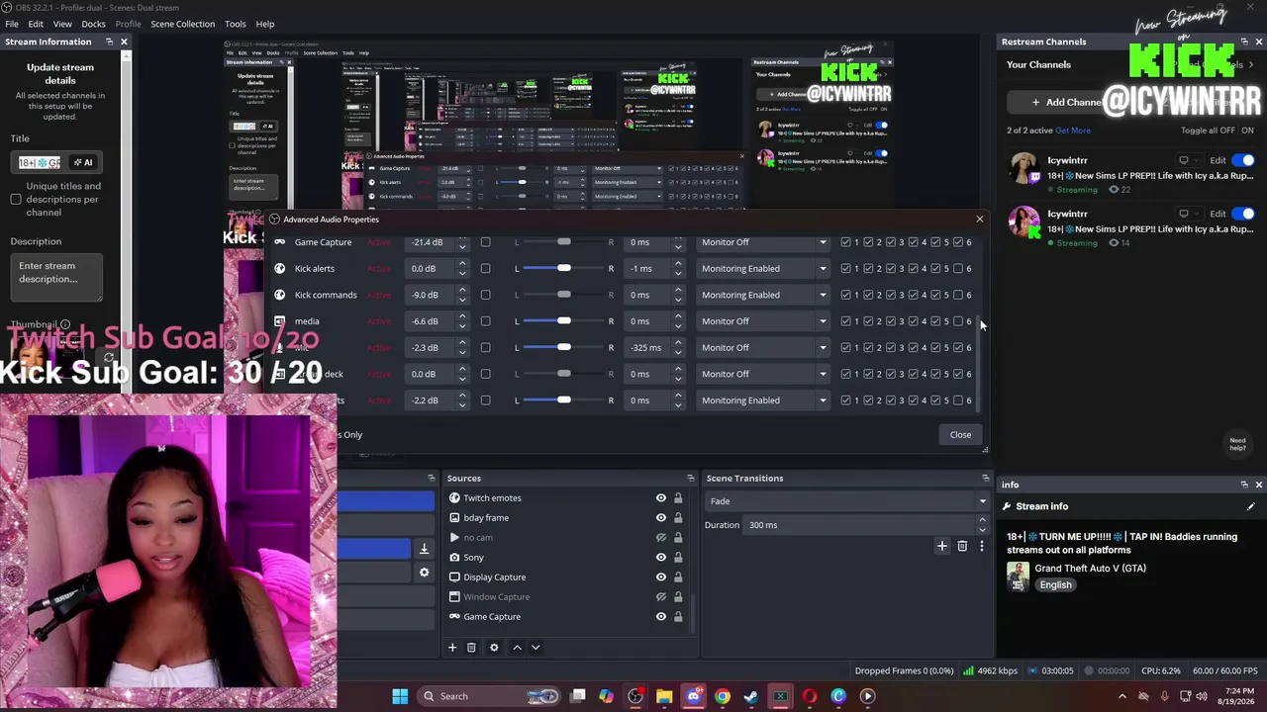Open Kick commands audio monitoring dropdown
The height and width of the screenshot is (712, 1267).
(762, 295)
